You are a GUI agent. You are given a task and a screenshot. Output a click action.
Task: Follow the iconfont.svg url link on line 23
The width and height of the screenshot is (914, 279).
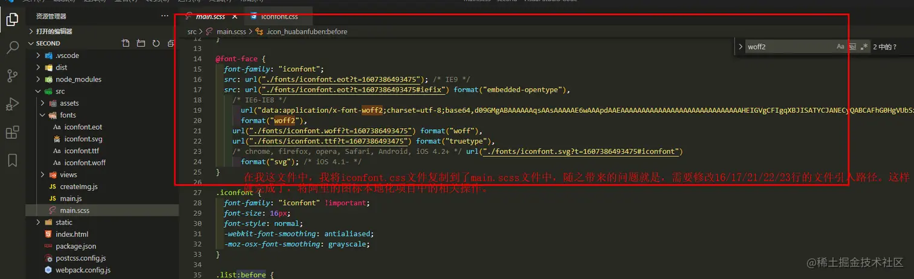582,151
